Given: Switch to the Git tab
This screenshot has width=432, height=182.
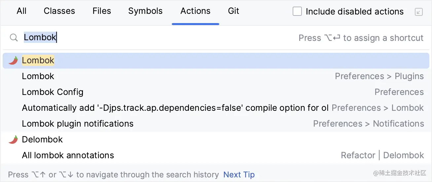Looking at the screenshot, I should tap(234, 11).
